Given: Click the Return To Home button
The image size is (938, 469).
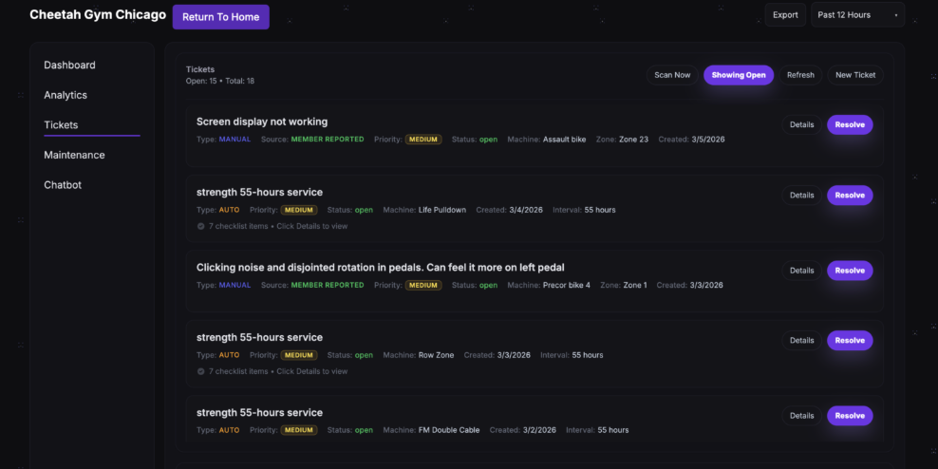Looking at the screenshot, I should [x=221, y=17].
